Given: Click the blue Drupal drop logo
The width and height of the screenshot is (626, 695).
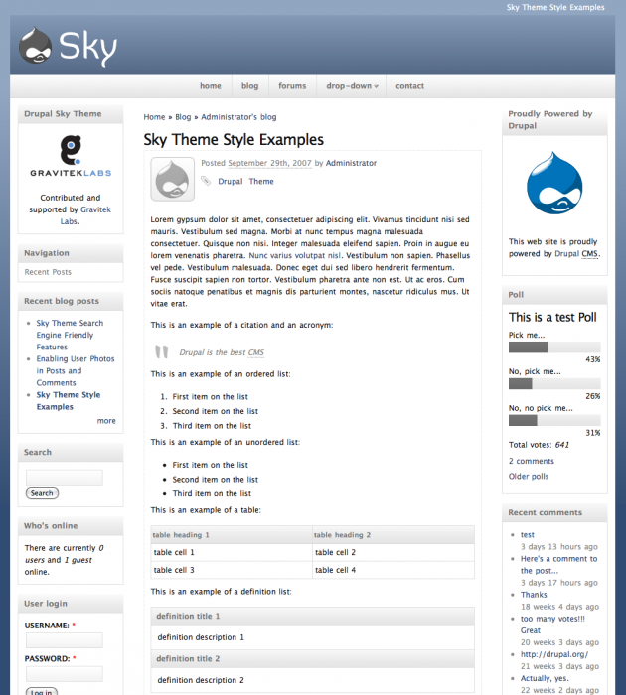Looking at the screenshot, I should click(x=554, y=183).
